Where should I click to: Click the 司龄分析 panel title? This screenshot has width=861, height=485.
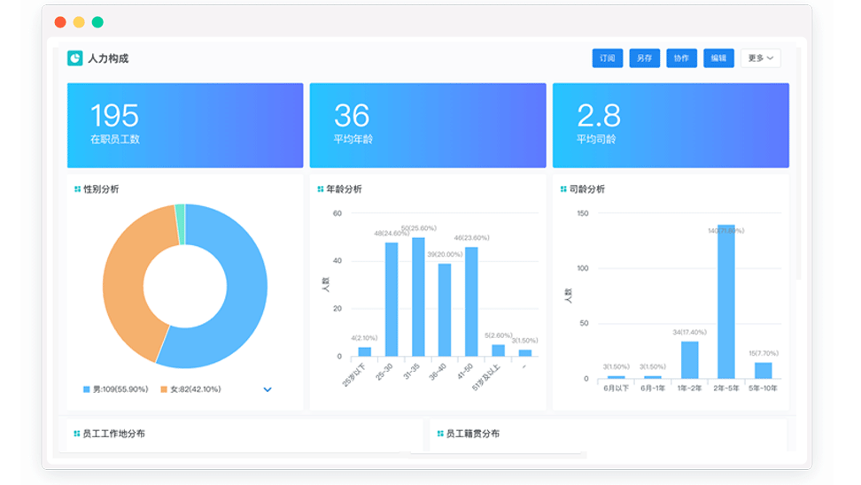pos(586,189)
